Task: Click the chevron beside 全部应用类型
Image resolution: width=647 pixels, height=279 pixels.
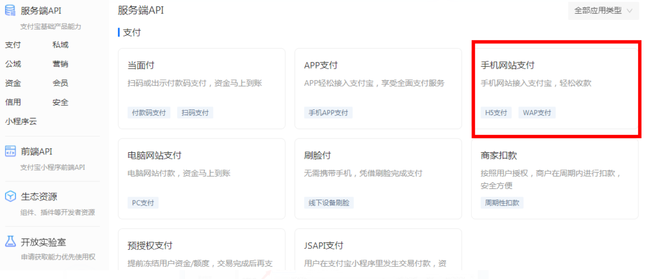Action: point(629,11)
